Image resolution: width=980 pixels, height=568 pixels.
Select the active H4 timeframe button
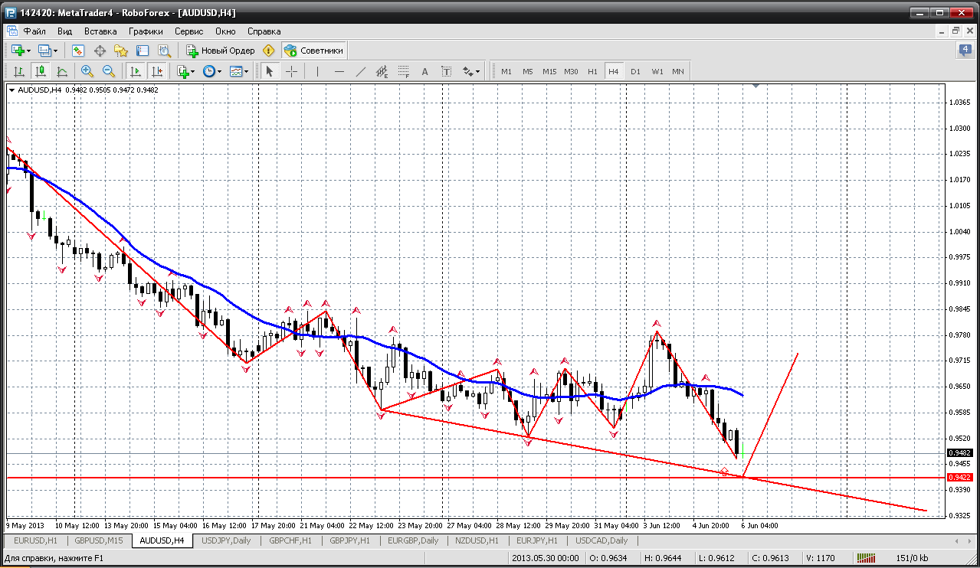614,71
